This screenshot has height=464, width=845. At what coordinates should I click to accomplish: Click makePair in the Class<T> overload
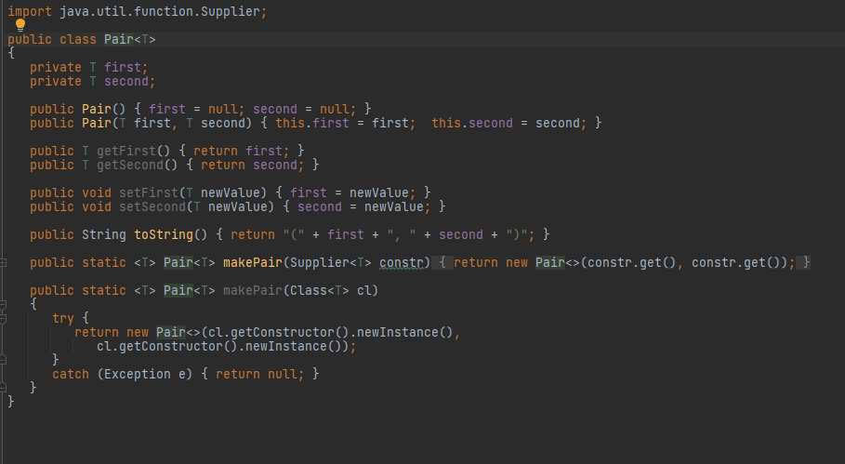253,290
